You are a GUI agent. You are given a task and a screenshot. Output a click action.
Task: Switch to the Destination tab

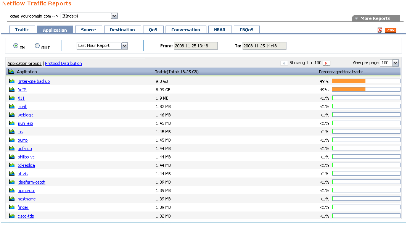point(122,30)
